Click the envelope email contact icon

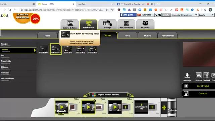pos(160,15)
